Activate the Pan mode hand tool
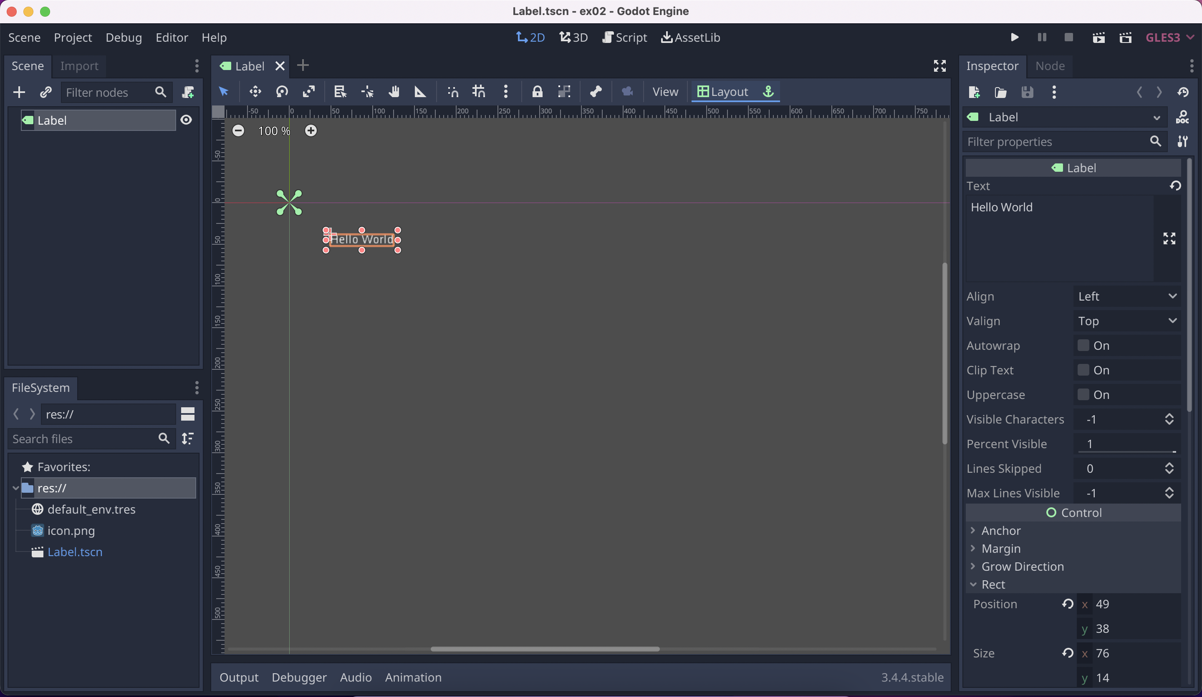1202x697 pixels. pos(394,91)
